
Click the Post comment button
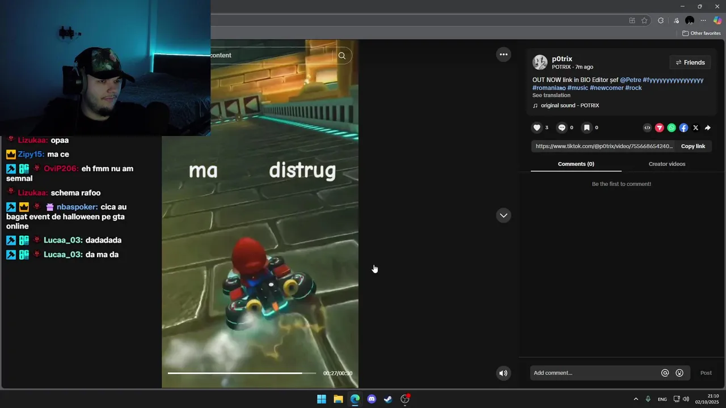[x=706, y=373]
